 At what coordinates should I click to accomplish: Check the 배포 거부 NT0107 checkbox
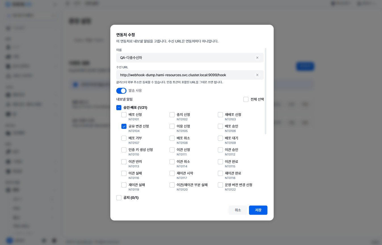click(124, 138)
